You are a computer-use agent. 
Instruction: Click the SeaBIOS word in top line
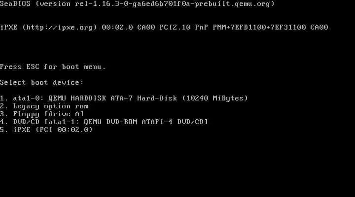click(15, 4)
